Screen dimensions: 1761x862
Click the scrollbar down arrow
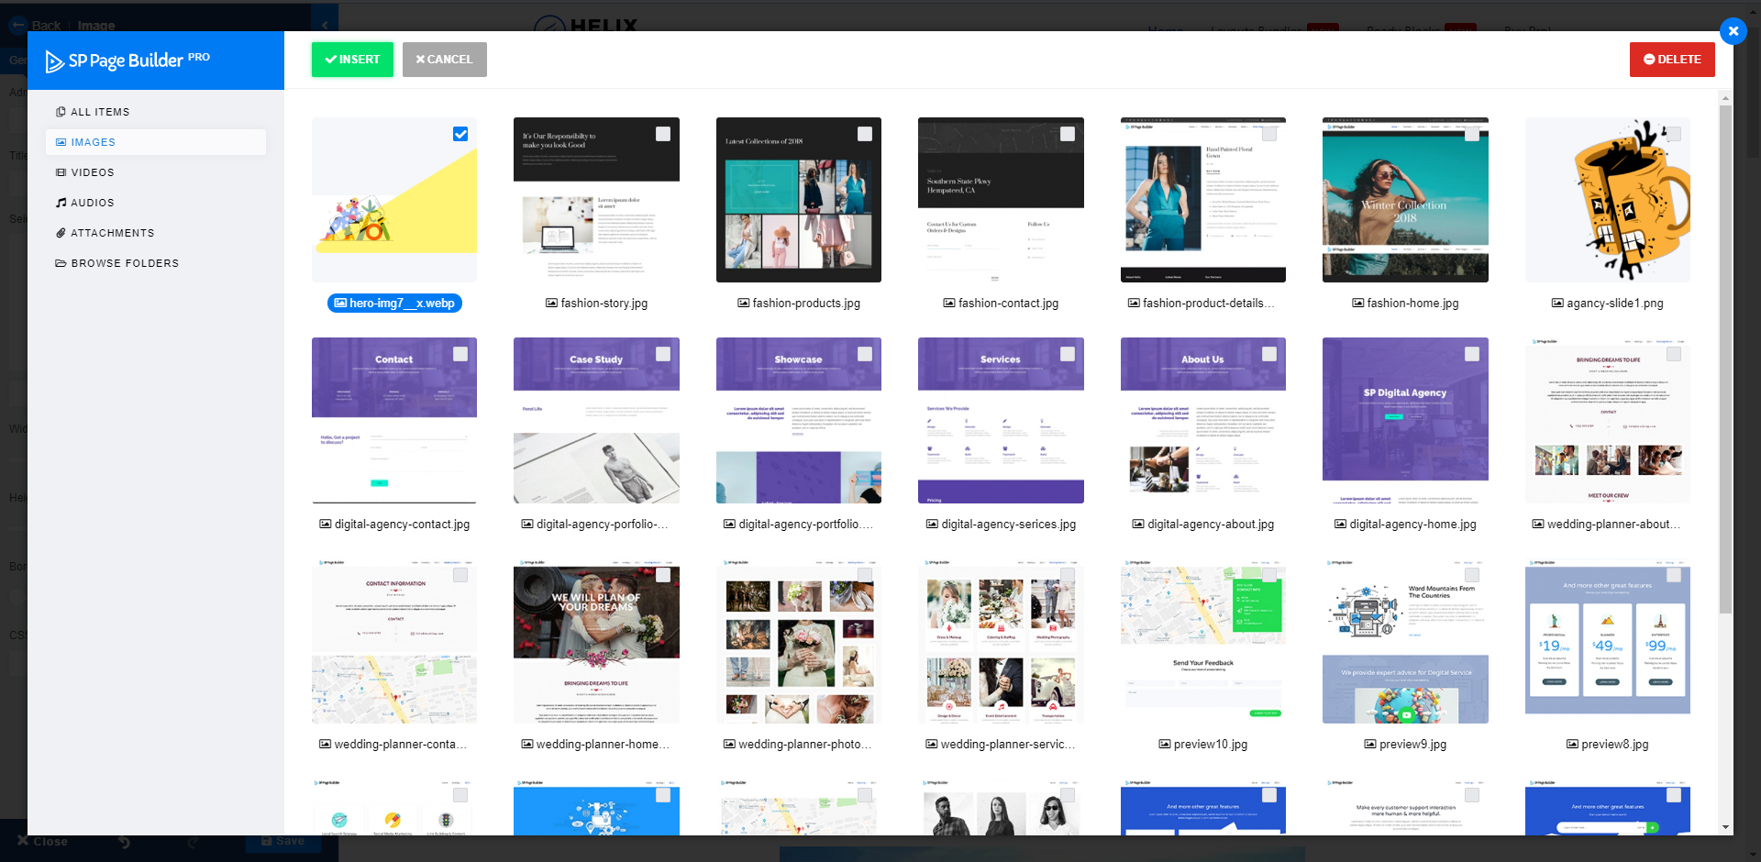(1725, 827)
